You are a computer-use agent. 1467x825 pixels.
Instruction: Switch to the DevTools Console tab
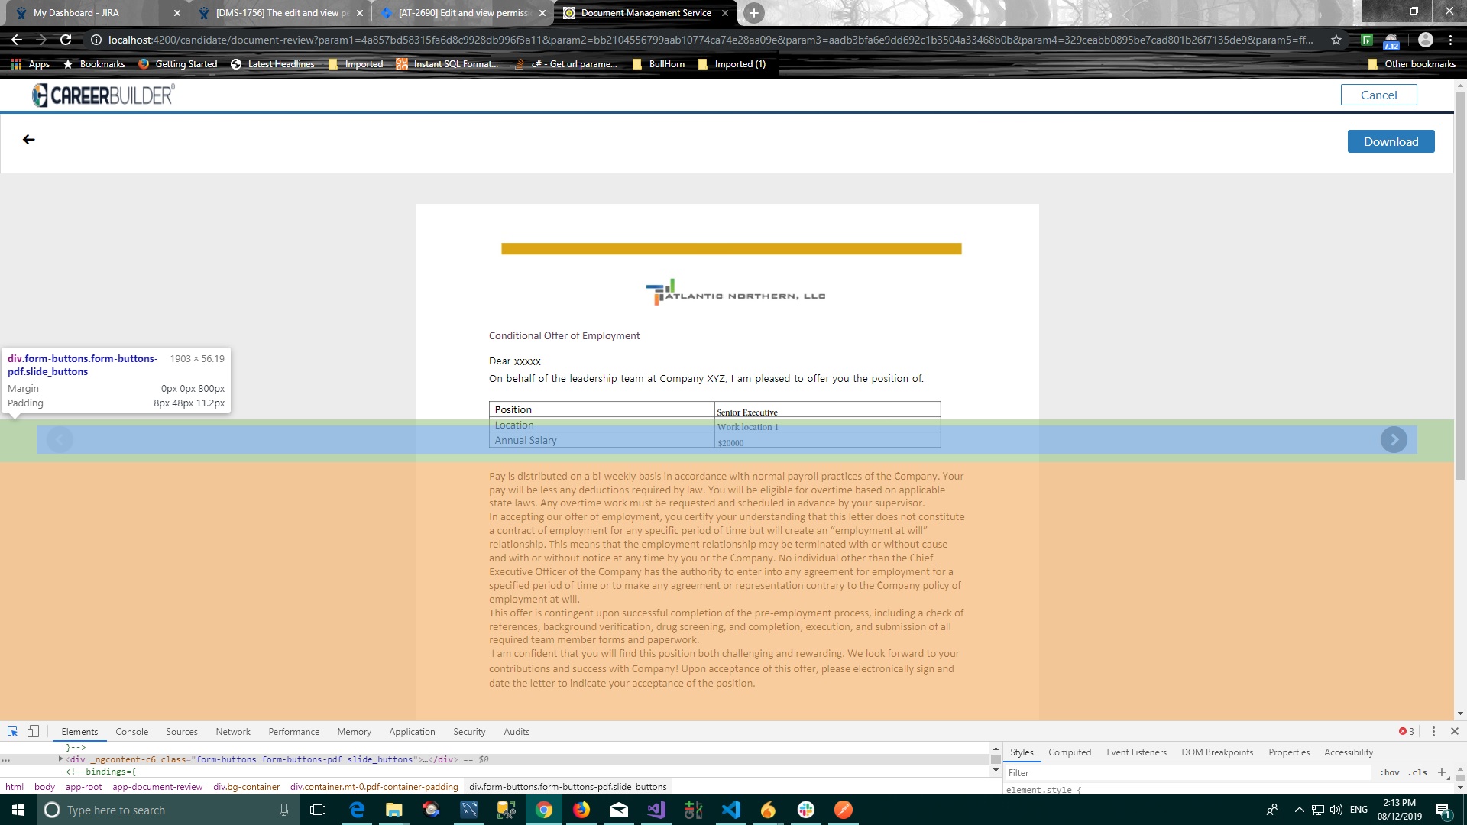click(x=131, y=732)
